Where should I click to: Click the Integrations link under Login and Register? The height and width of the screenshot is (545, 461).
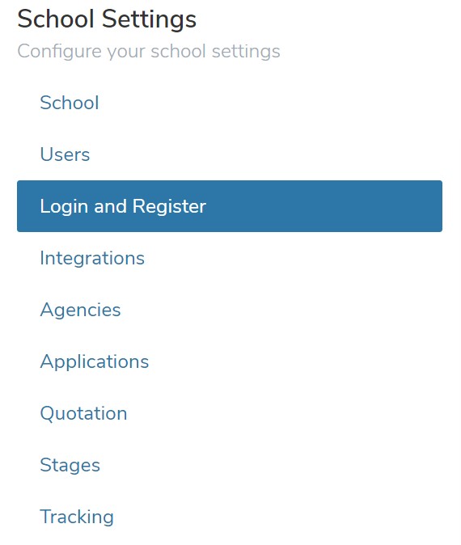click(92, 258)
